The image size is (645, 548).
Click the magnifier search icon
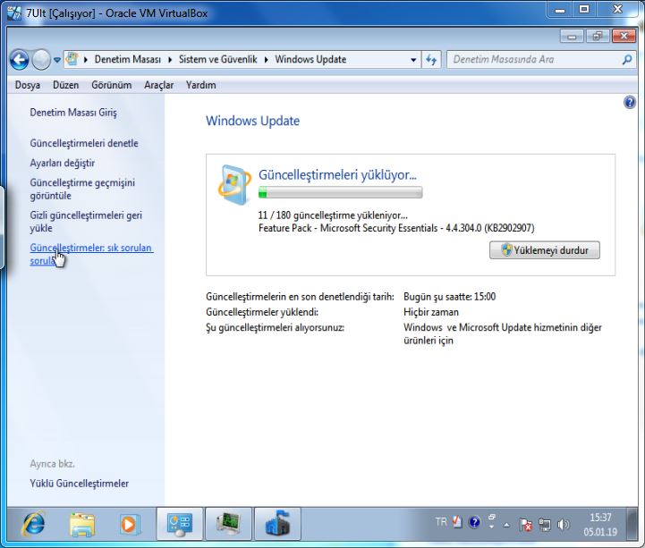[627, 60]
